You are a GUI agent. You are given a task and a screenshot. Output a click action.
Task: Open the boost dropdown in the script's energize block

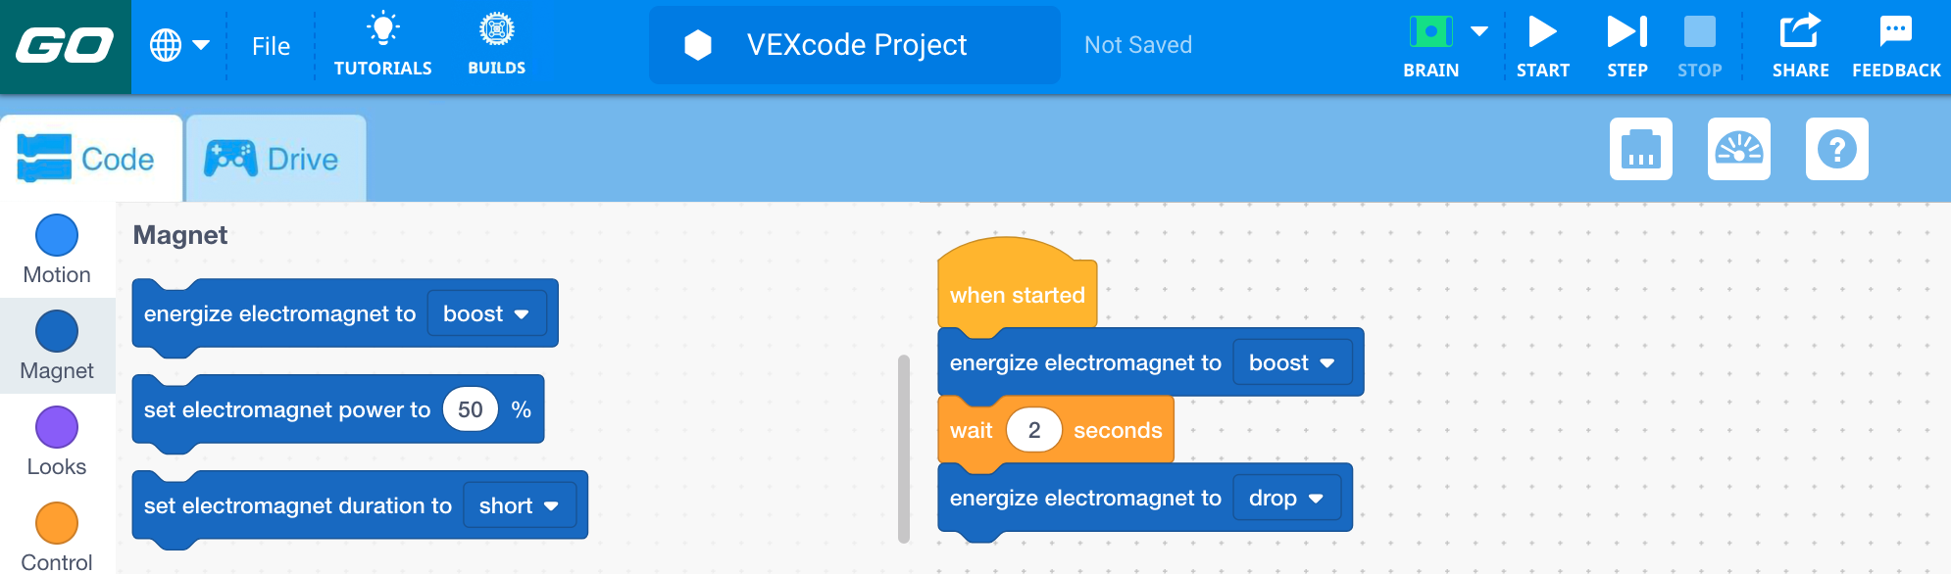tap(1292, 361)
